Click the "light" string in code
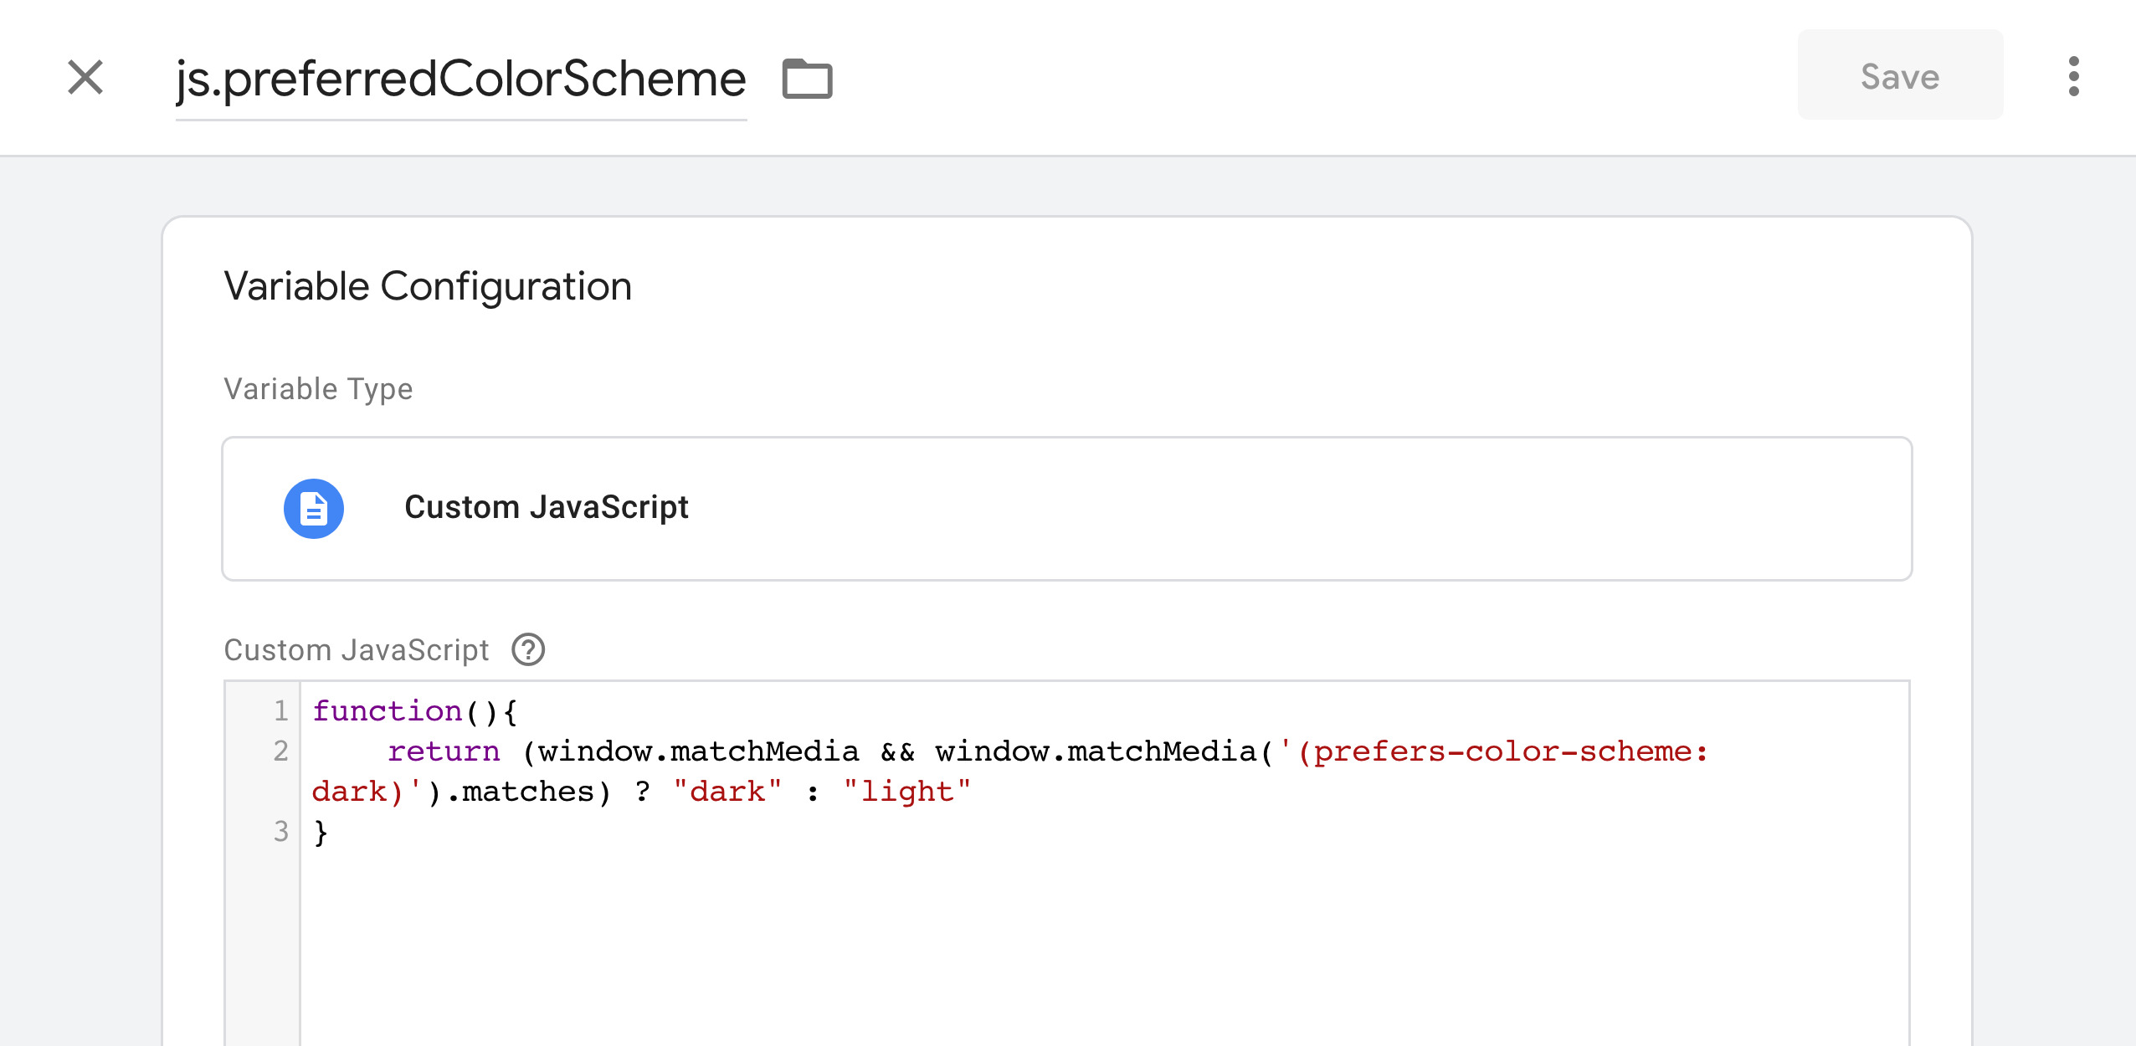 pyautogui.click(x=906, y=792)
